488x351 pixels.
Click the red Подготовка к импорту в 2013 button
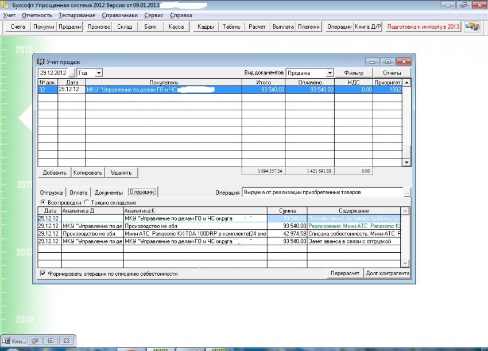[x=423, y=27]
